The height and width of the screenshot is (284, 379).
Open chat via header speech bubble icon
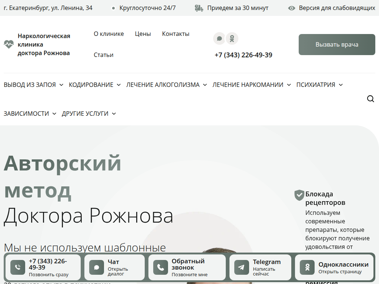[219, 38]
